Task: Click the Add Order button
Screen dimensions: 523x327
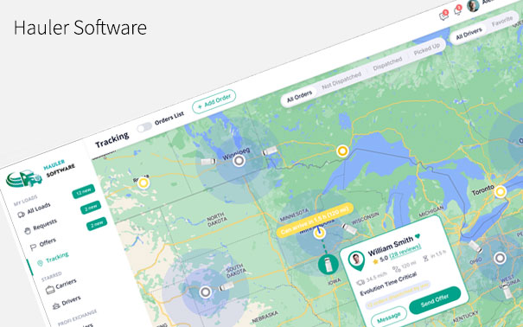Action: [x=214, y=101]
